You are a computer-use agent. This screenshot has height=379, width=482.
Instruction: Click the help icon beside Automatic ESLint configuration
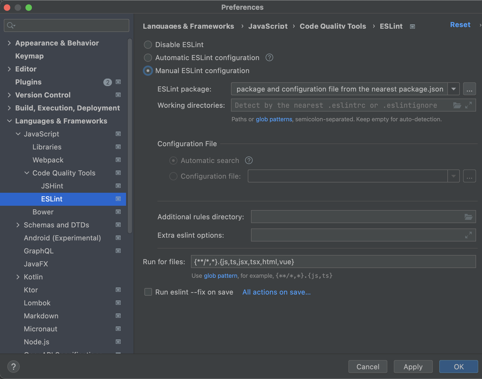tap(269, 58)
